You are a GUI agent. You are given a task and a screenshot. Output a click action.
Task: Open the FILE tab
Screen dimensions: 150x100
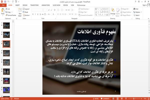coord(3,5)
